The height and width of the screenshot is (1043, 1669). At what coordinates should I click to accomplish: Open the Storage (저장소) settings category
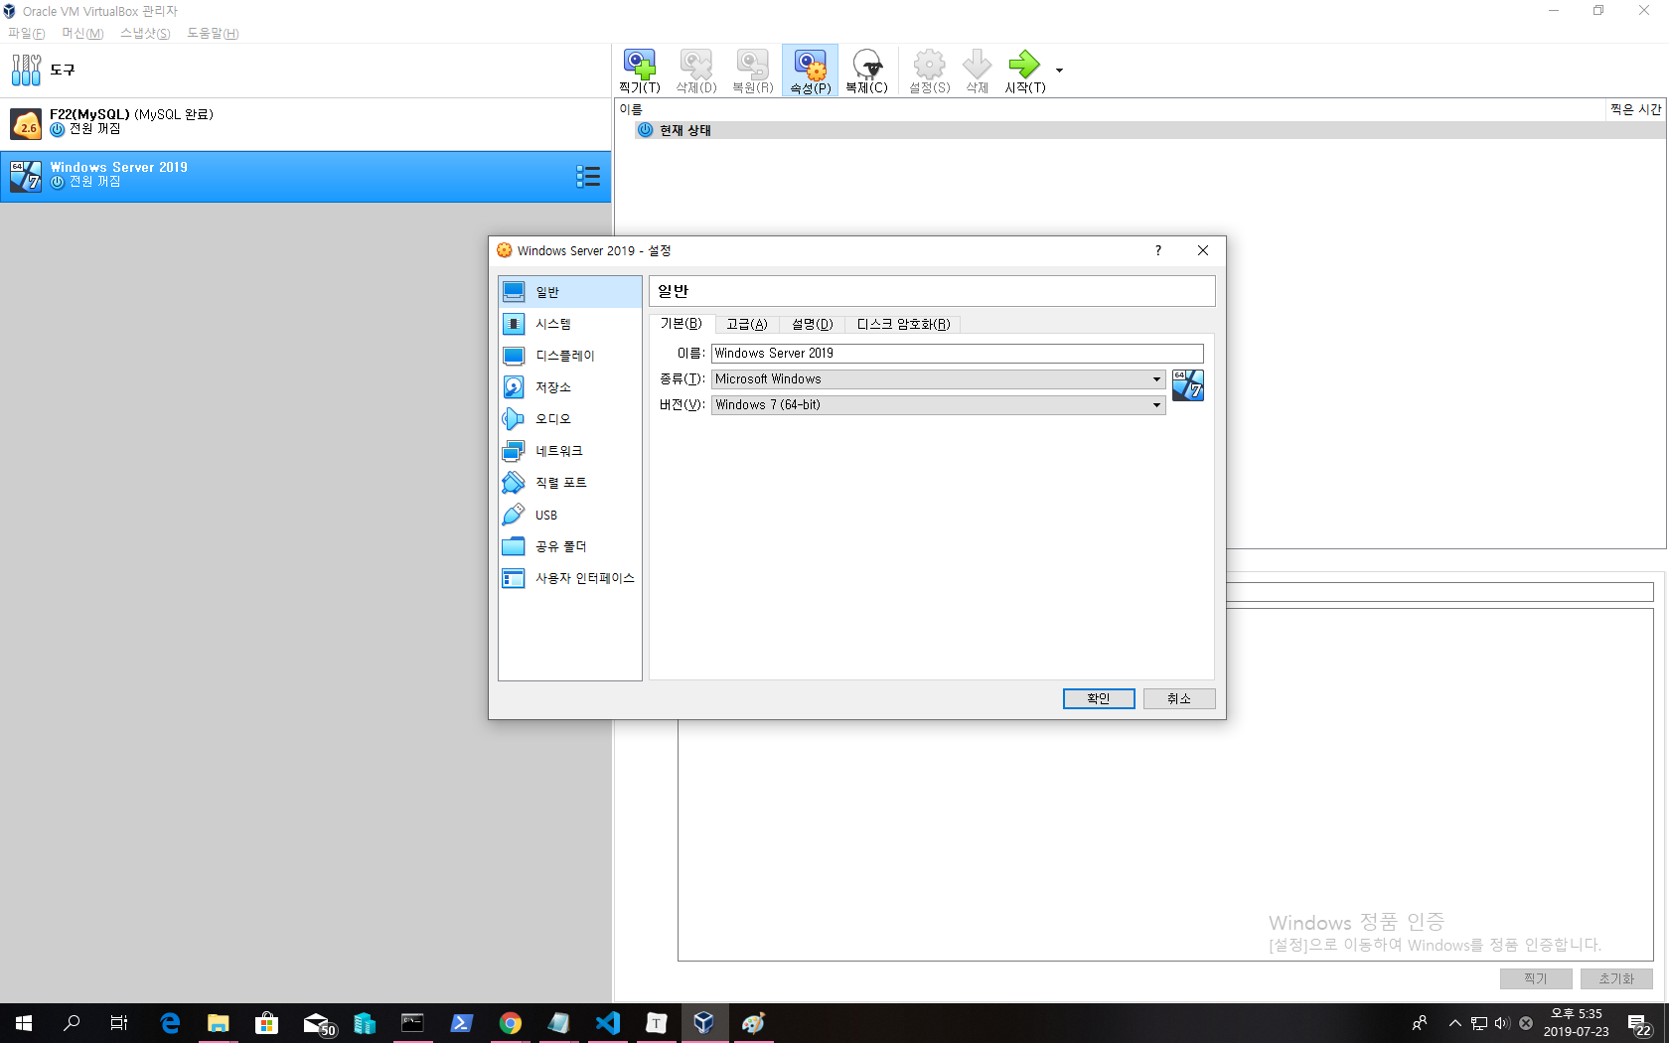tap(569, 387)
